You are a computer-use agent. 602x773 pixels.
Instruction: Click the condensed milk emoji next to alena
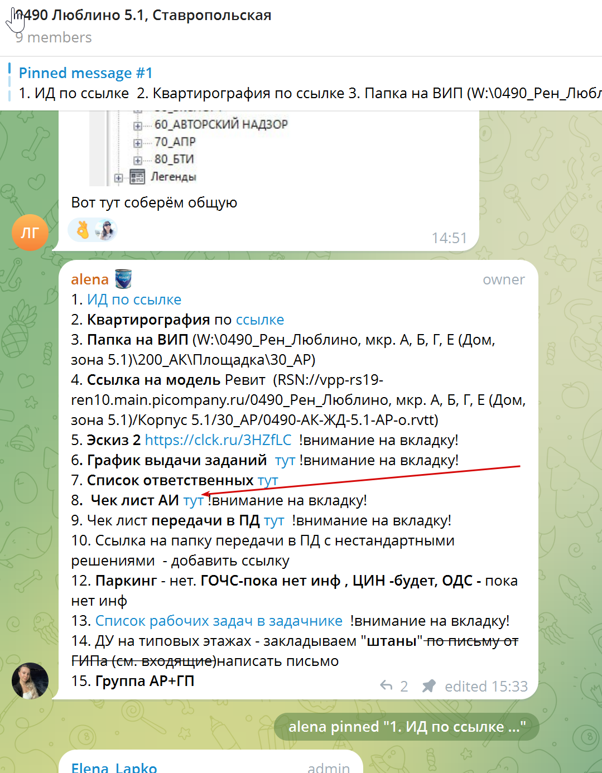(x=123, y=279)
